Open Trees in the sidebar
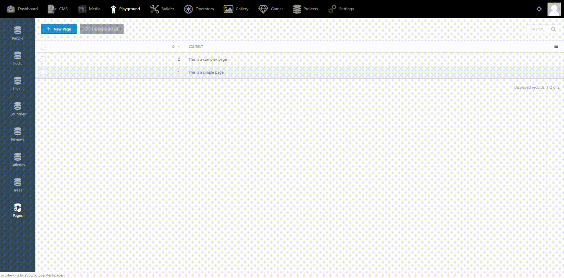This screenshot has height=278, width=564. [x=18, y=185]
